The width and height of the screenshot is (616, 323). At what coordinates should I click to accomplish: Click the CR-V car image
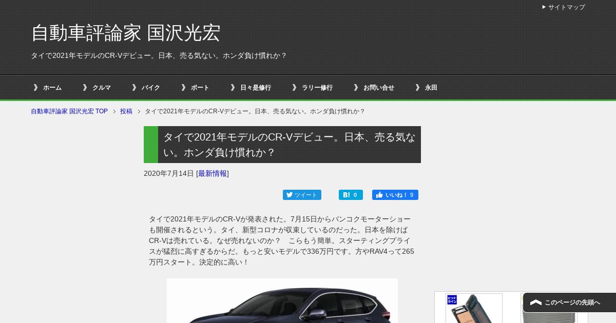click(282, 301)
